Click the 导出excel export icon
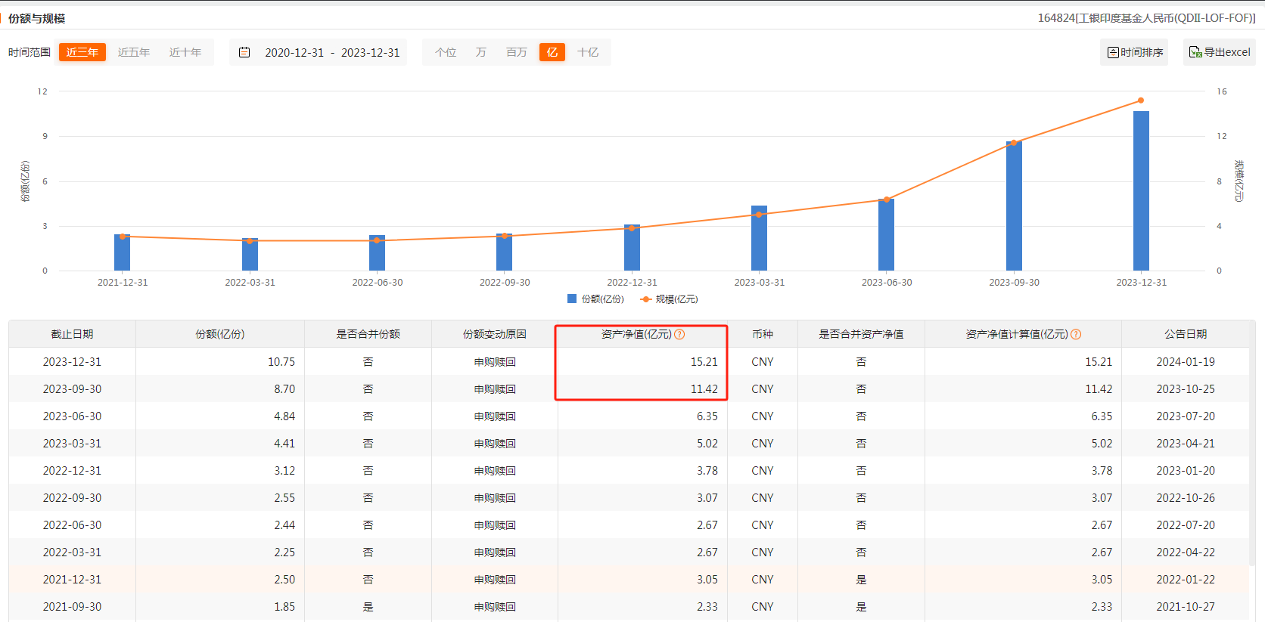This screenshot has height=622, width=1265. pos(1195,52)
